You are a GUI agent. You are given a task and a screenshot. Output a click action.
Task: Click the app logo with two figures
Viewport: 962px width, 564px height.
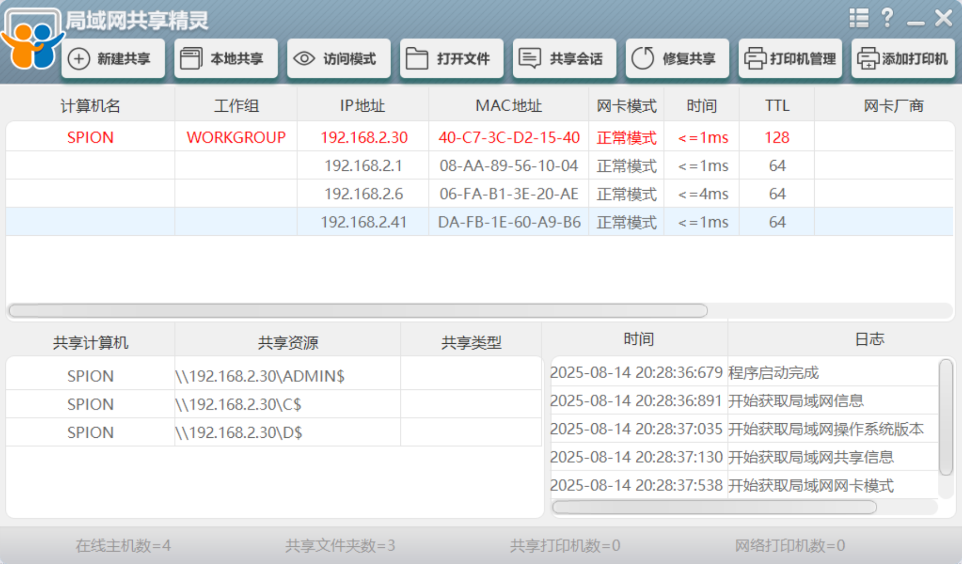[32, 39]
